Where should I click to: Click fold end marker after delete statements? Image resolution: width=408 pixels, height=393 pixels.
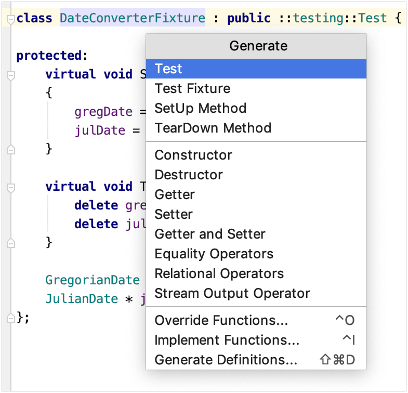[10, 243]
